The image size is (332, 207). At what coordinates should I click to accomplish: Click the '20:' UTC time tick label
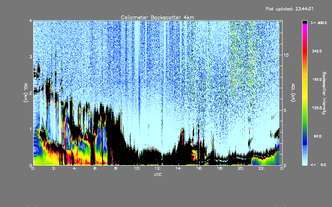click(241, 168)
